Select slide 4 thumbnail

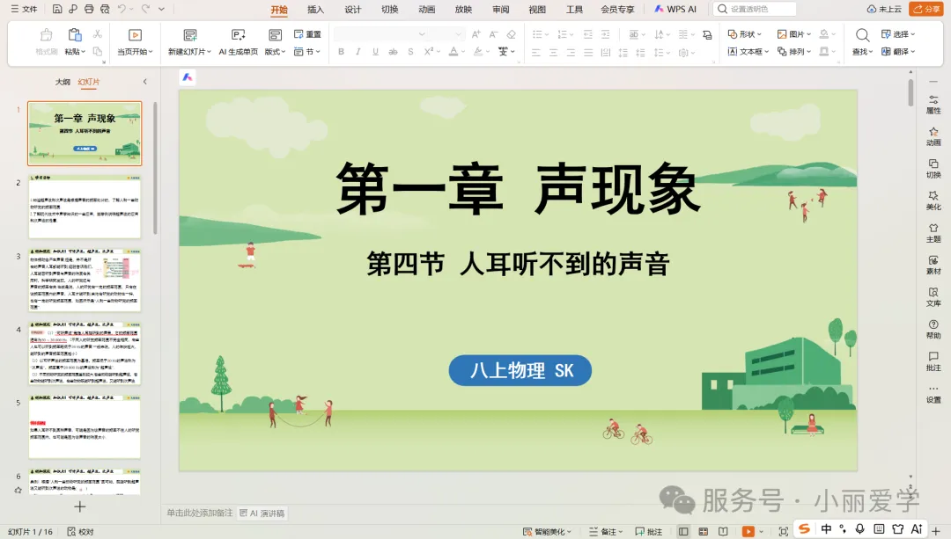click(85, 353)
